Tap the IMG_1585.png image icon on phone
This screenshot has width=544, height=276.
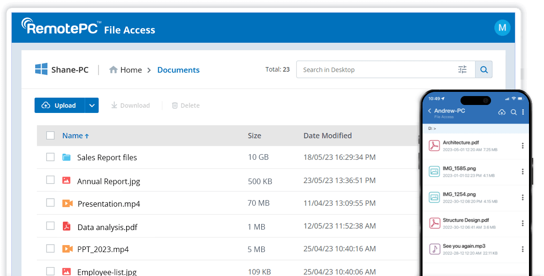click(x=434, y=172)
